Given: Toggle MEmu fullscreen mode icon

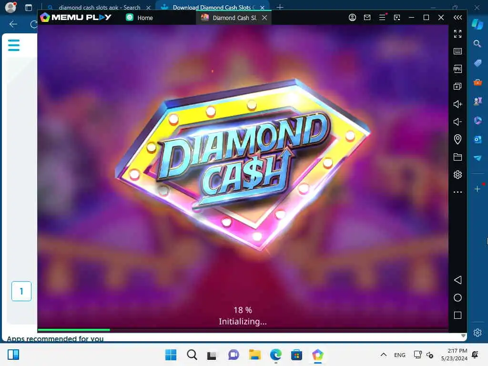Looking at the screenshot, I should 457,34.
